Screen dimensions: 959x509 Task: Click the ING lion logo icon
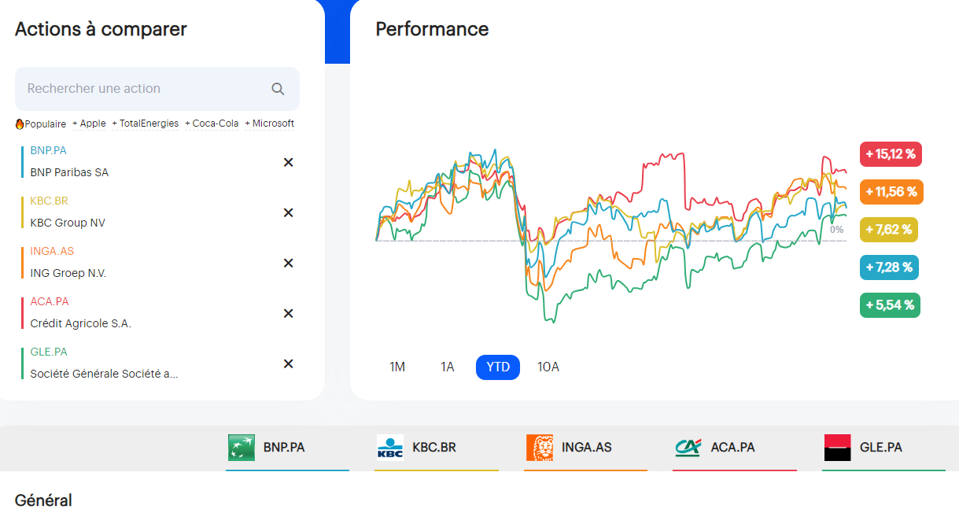pos(539,448)
